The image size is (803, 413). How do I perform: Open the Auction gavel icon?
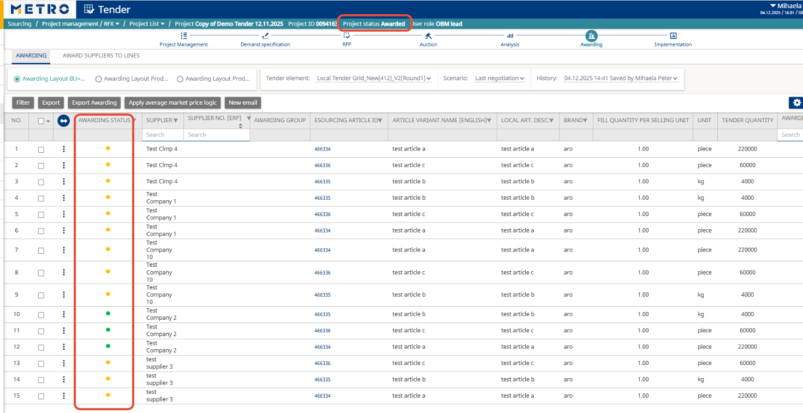pos(428,36)
